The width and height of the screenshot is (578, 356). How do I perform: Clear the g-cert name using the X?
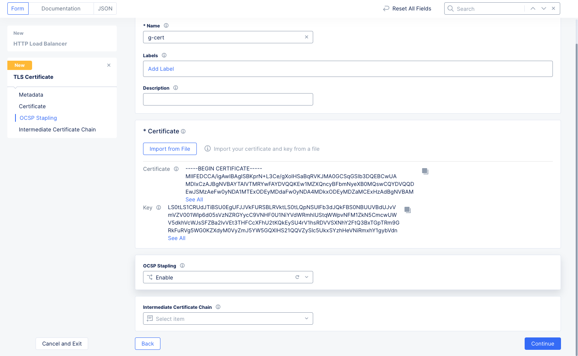(x=307, y=37)
